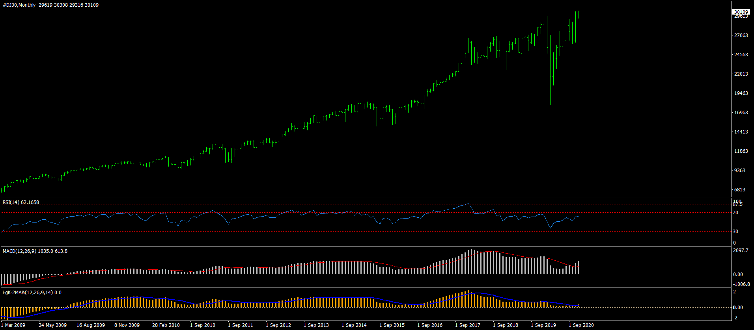Image resolution: width=754 pixels, height=330 pixels.
Task: Click the 9363 price scale value
Action: [740, 171]
